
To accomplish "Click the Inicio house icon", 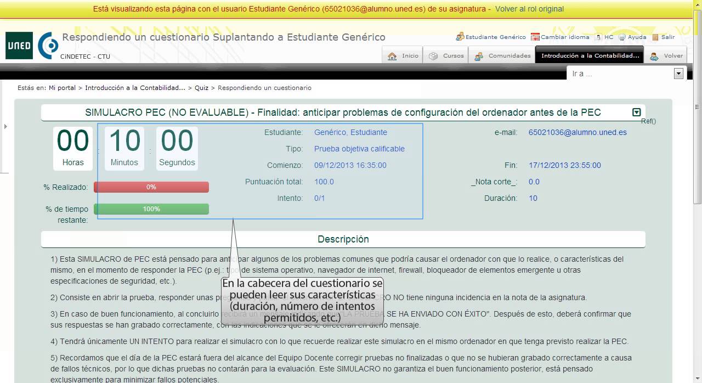I will (392, 56).
